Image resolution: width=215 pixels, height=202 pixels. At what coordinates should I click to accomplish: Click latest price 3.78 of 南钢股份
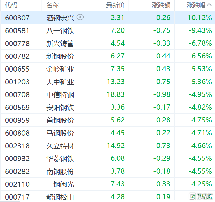click(118, 171)
